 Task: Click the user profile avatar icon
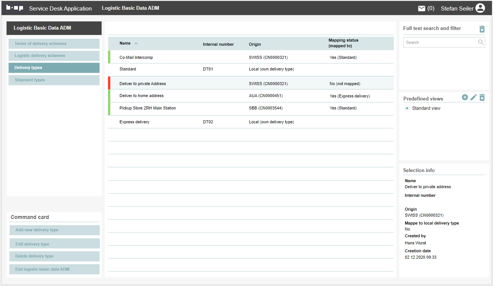tap(480, 8)
